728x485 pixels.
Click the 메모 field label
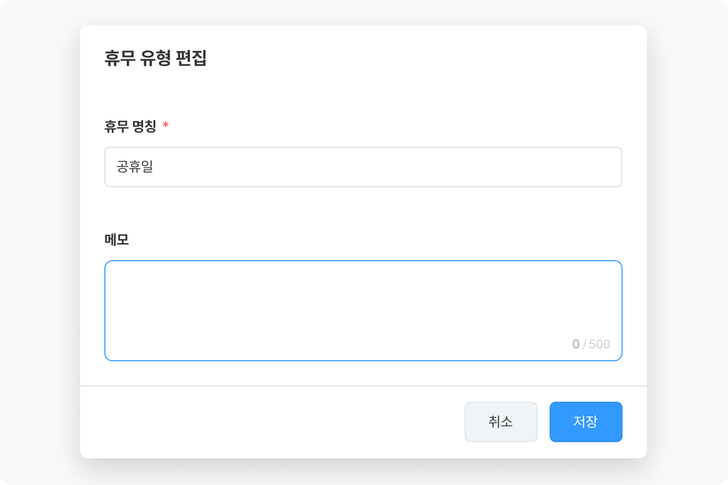tap(117, 239)
